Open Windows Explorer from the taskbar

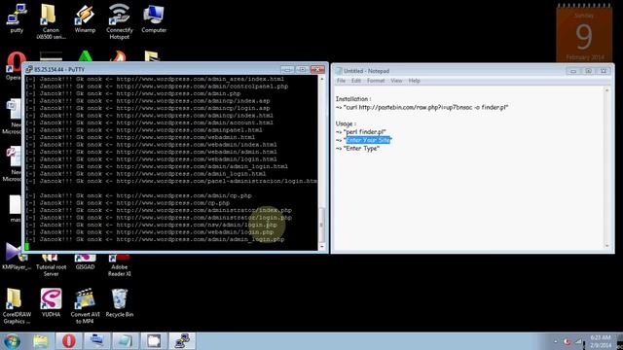41,341
